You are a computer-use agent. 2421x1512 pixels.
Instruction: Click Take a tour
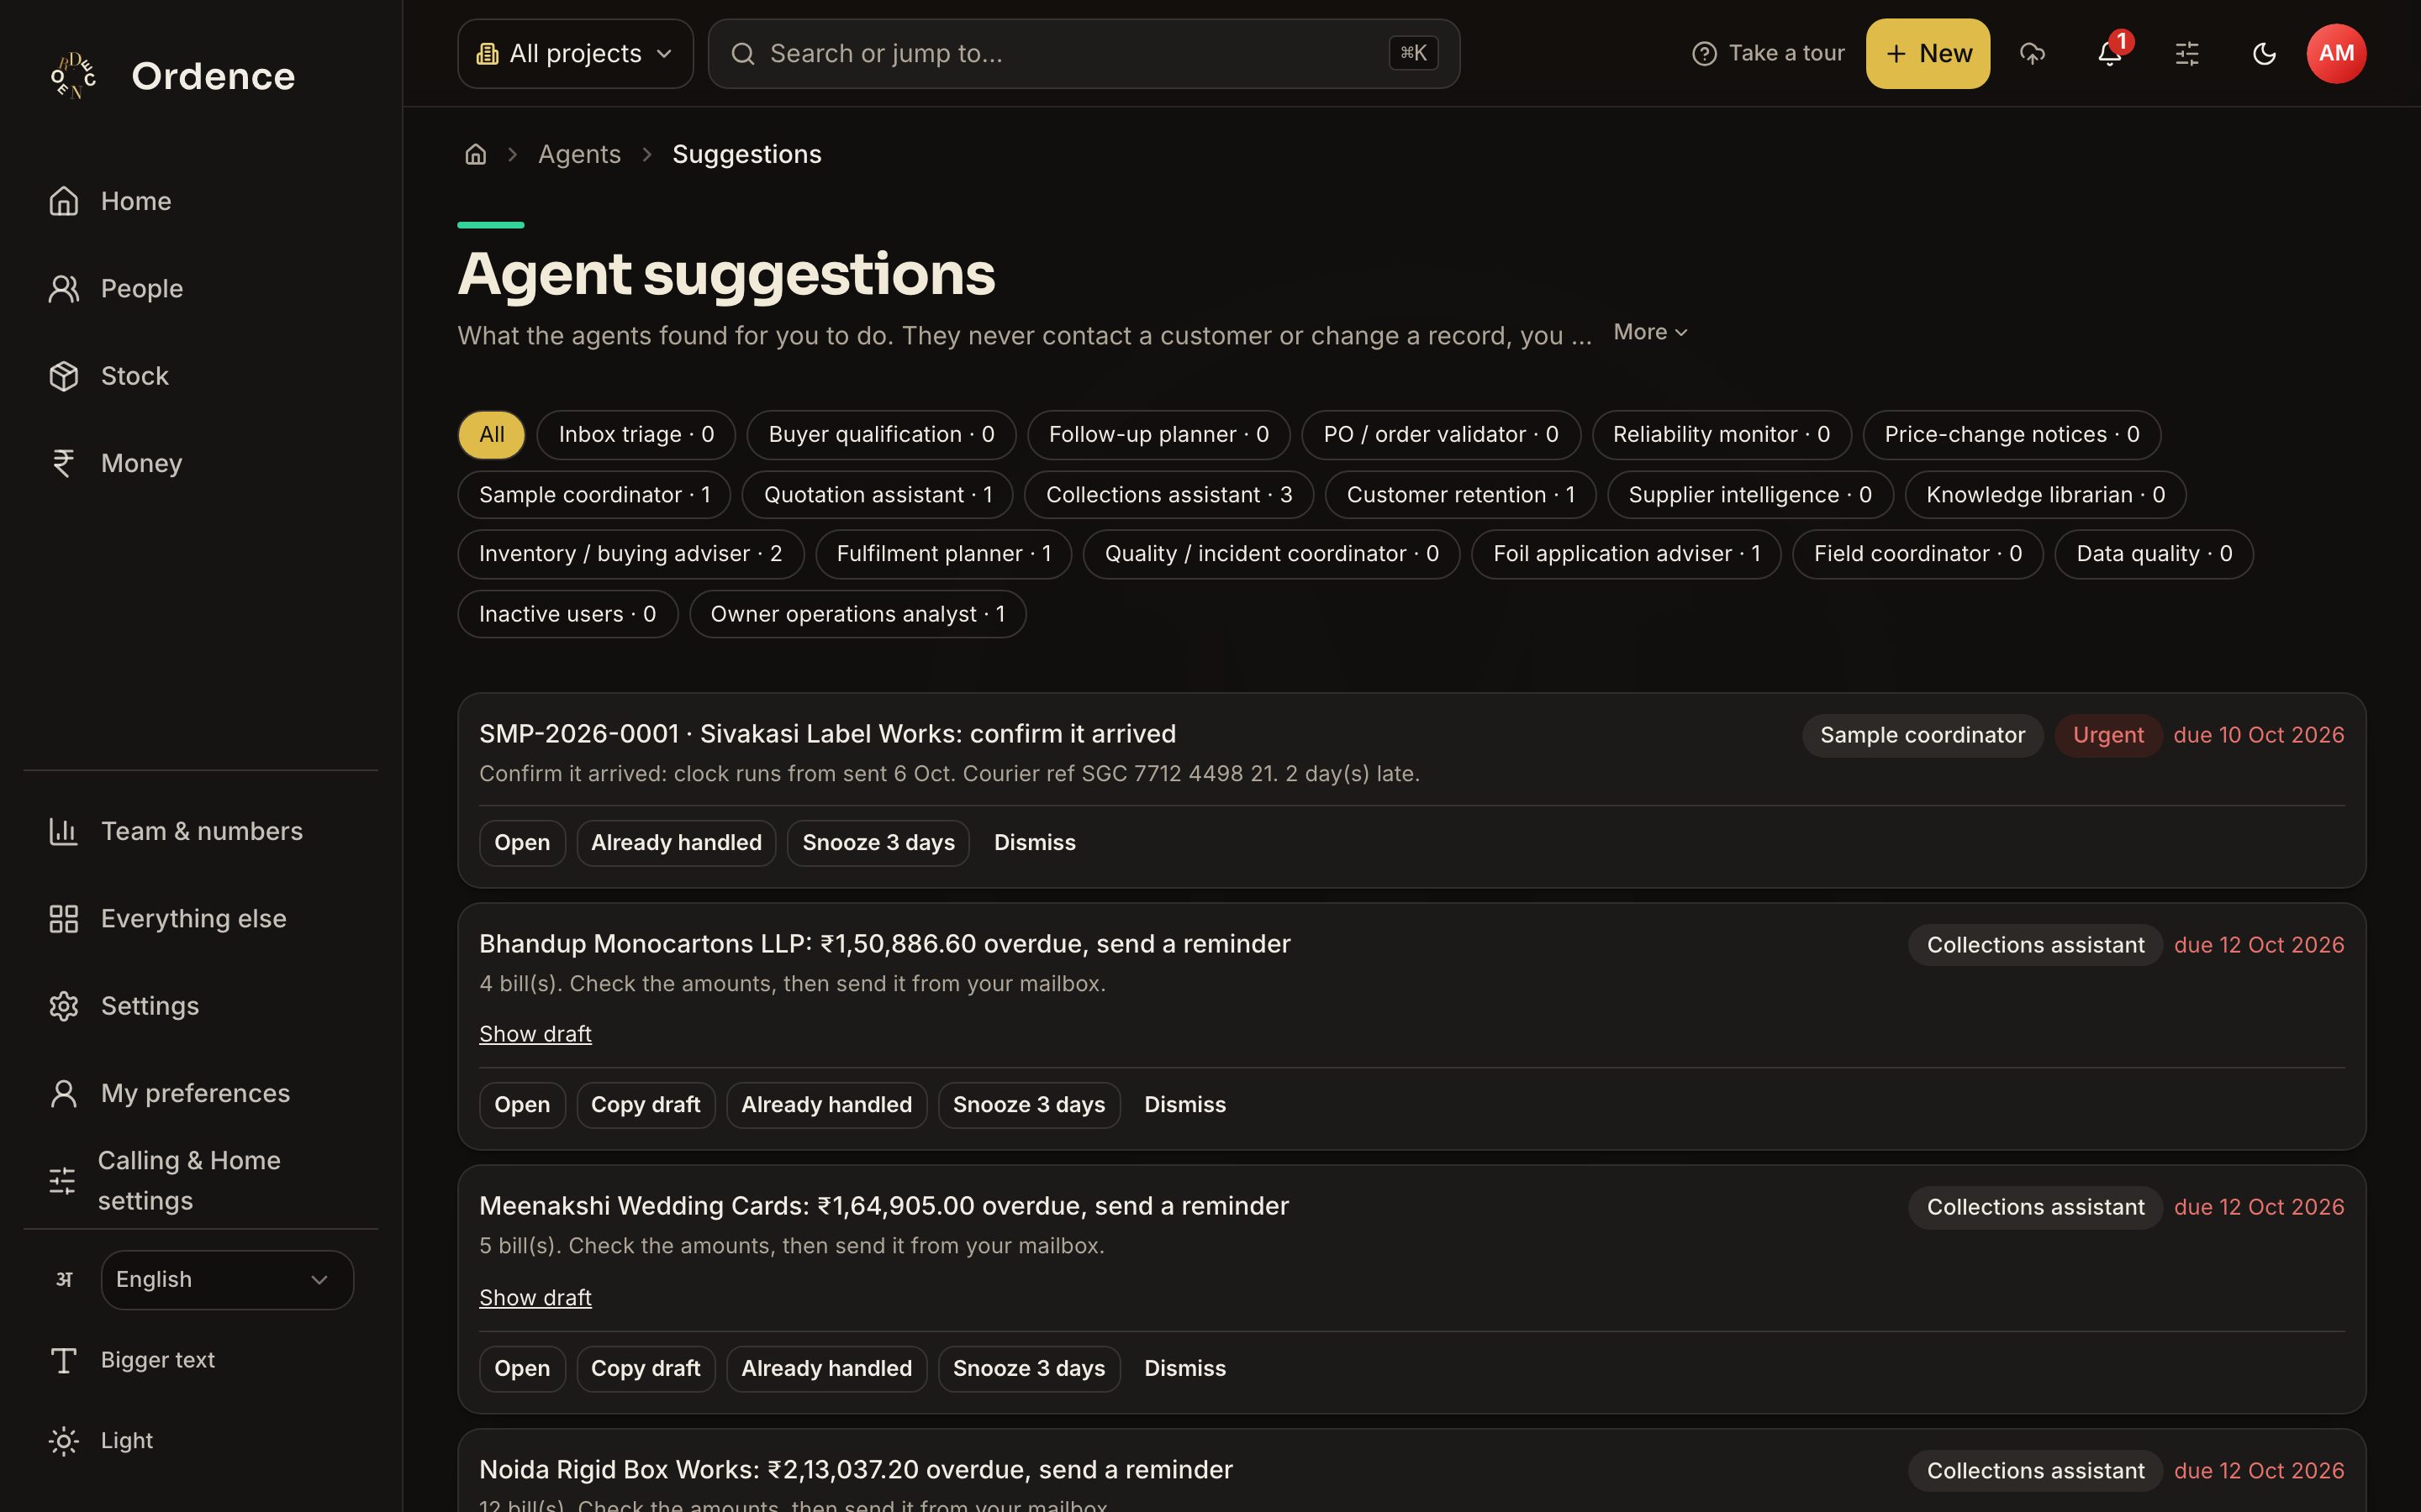(1768, 53)
